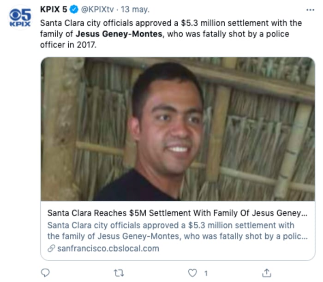Reply to the tweet via speech bubble
The image size is (323, 282).
click(x=45, y=273)
